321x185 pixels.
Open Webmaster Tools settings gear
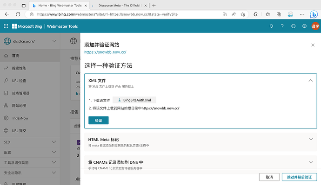coord(304,26)
